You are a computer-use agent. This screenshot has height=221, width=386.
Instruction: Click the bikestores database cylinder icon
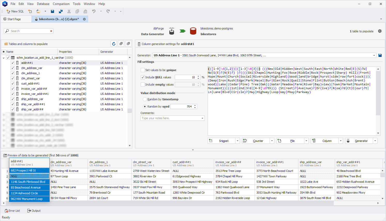[193, 31]
